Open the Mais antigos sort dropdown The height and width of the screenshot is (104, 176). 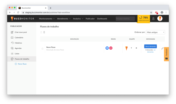coord(155,32)
